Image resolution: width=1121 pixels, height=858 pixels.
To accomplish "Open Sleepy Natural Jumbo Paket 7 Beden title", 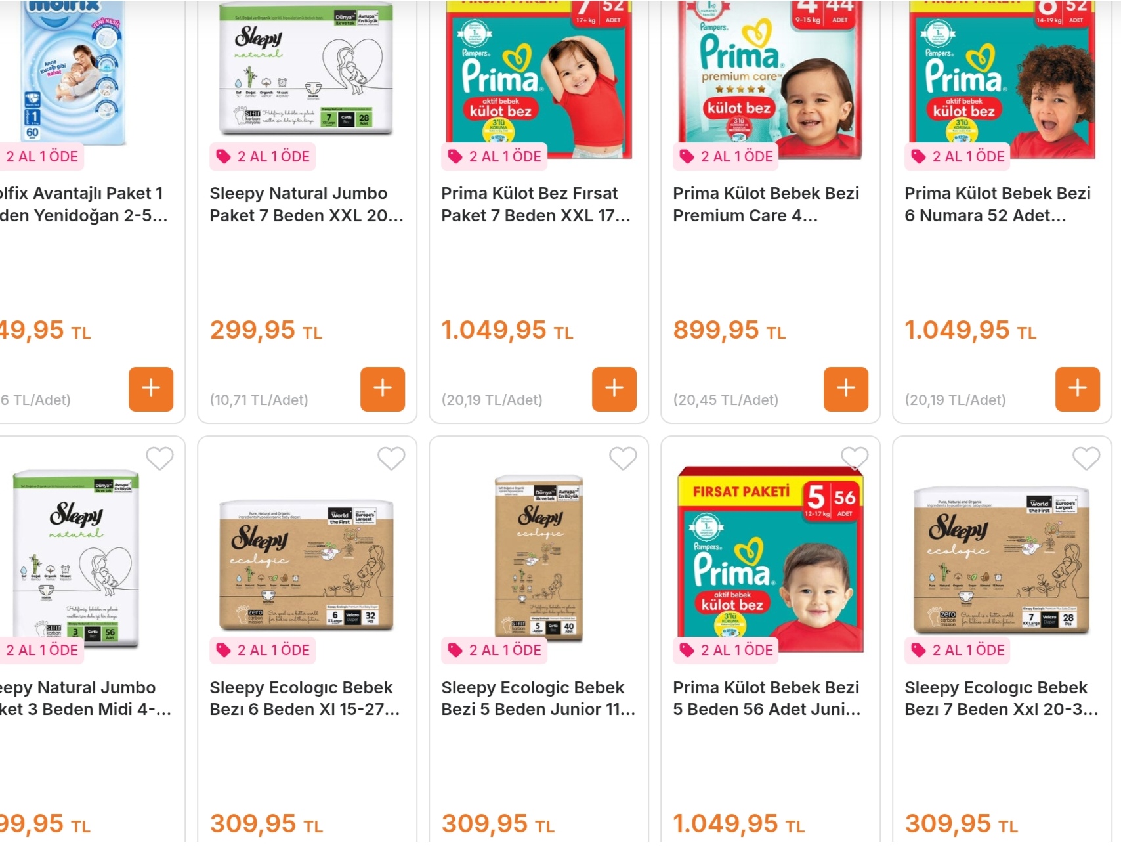I will click(306, 204).
